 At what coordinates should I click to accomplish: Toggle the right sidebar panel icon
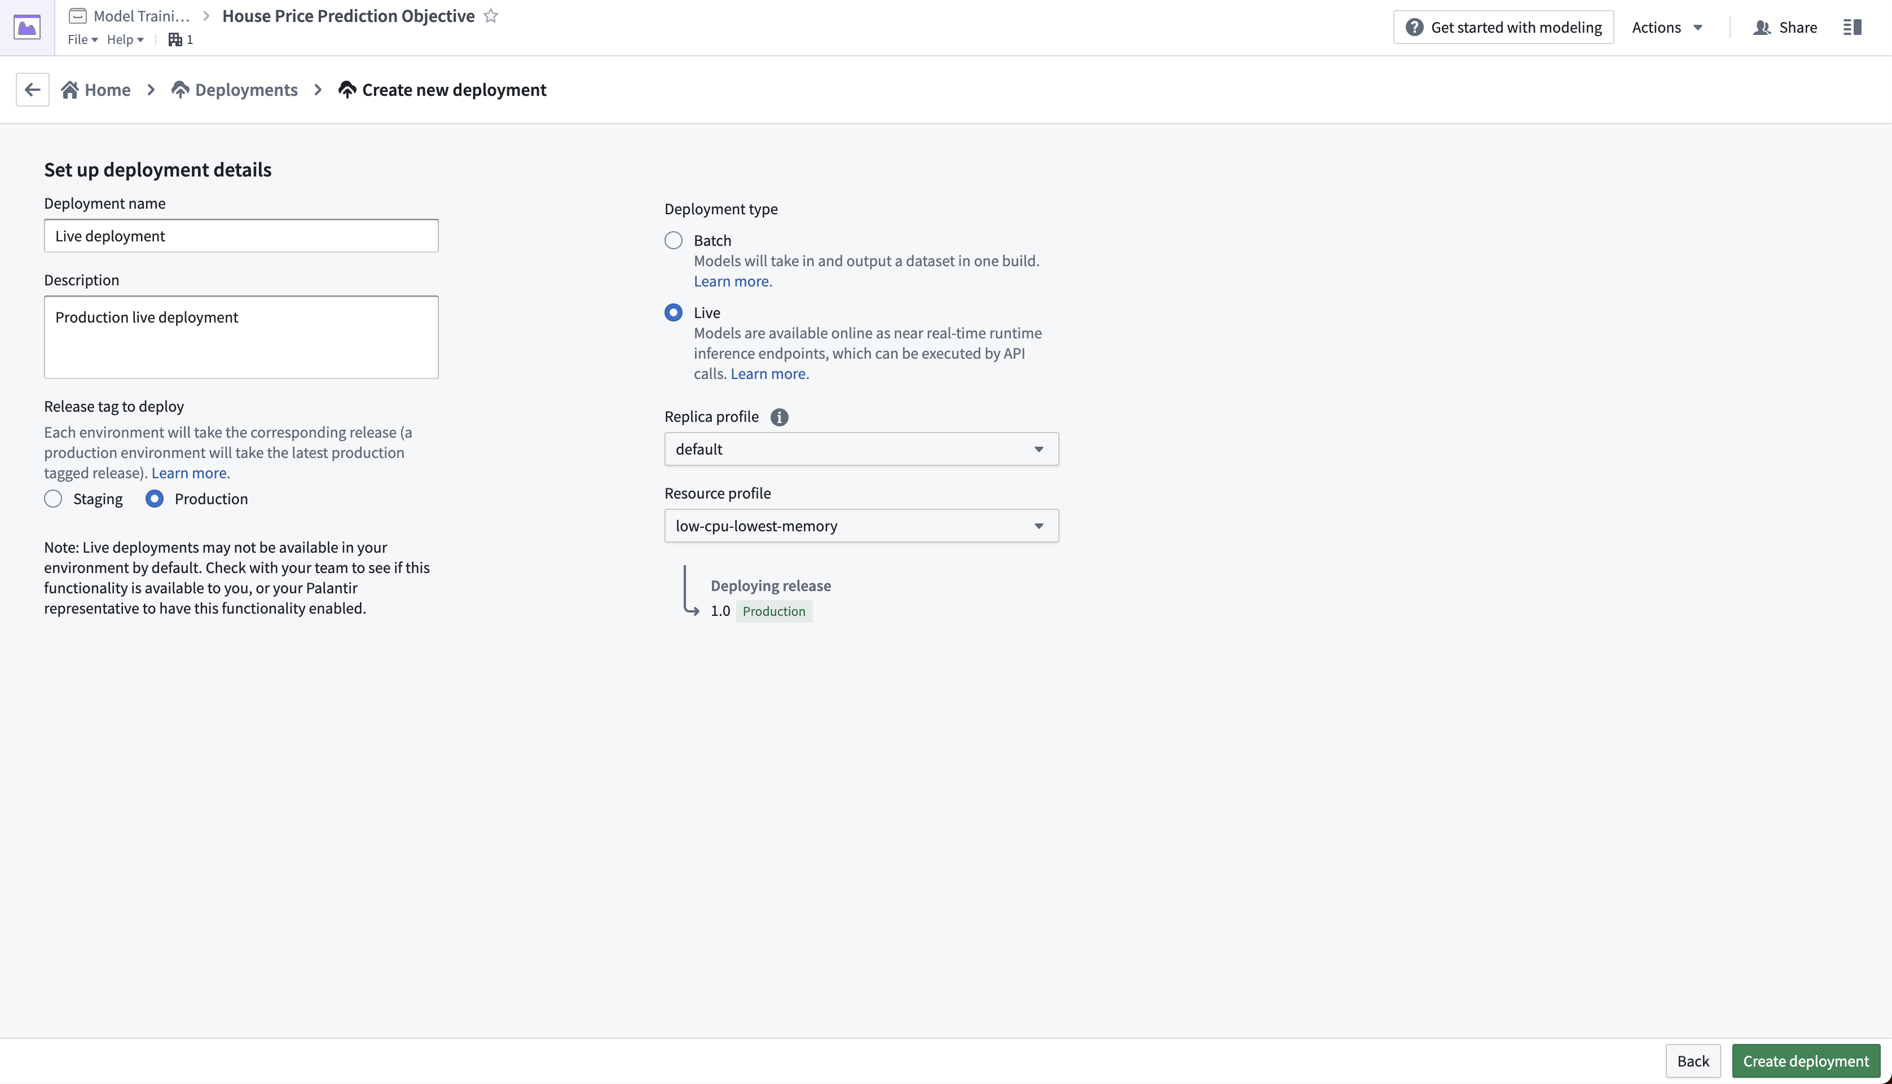(x=1853, y=28)
